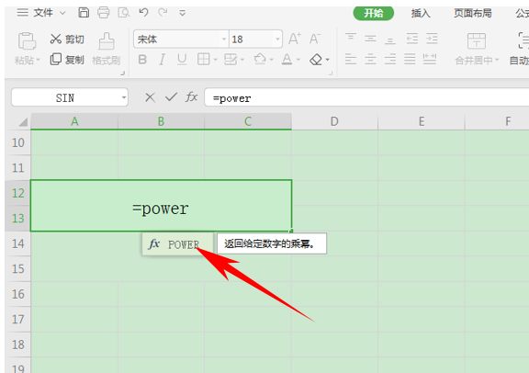Click the eraser clear formatting icon
This screenshot has width=529, height=373.
(x=316, y=60)
